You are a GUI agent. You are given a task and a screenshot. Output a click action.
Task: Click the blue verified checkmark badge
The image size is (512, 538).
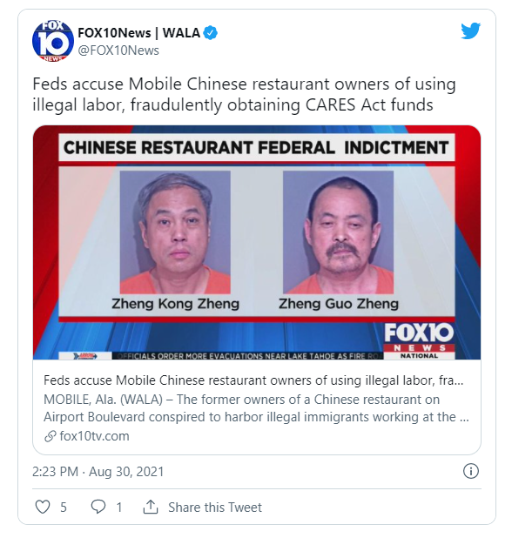pos(211,33)
